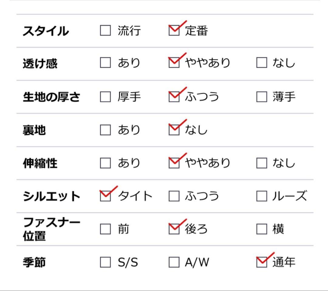The width and height of the screenshot is (328, 291).
Task: Select the ルーズ silhouette checkbox
Action: tap(261, 196)
